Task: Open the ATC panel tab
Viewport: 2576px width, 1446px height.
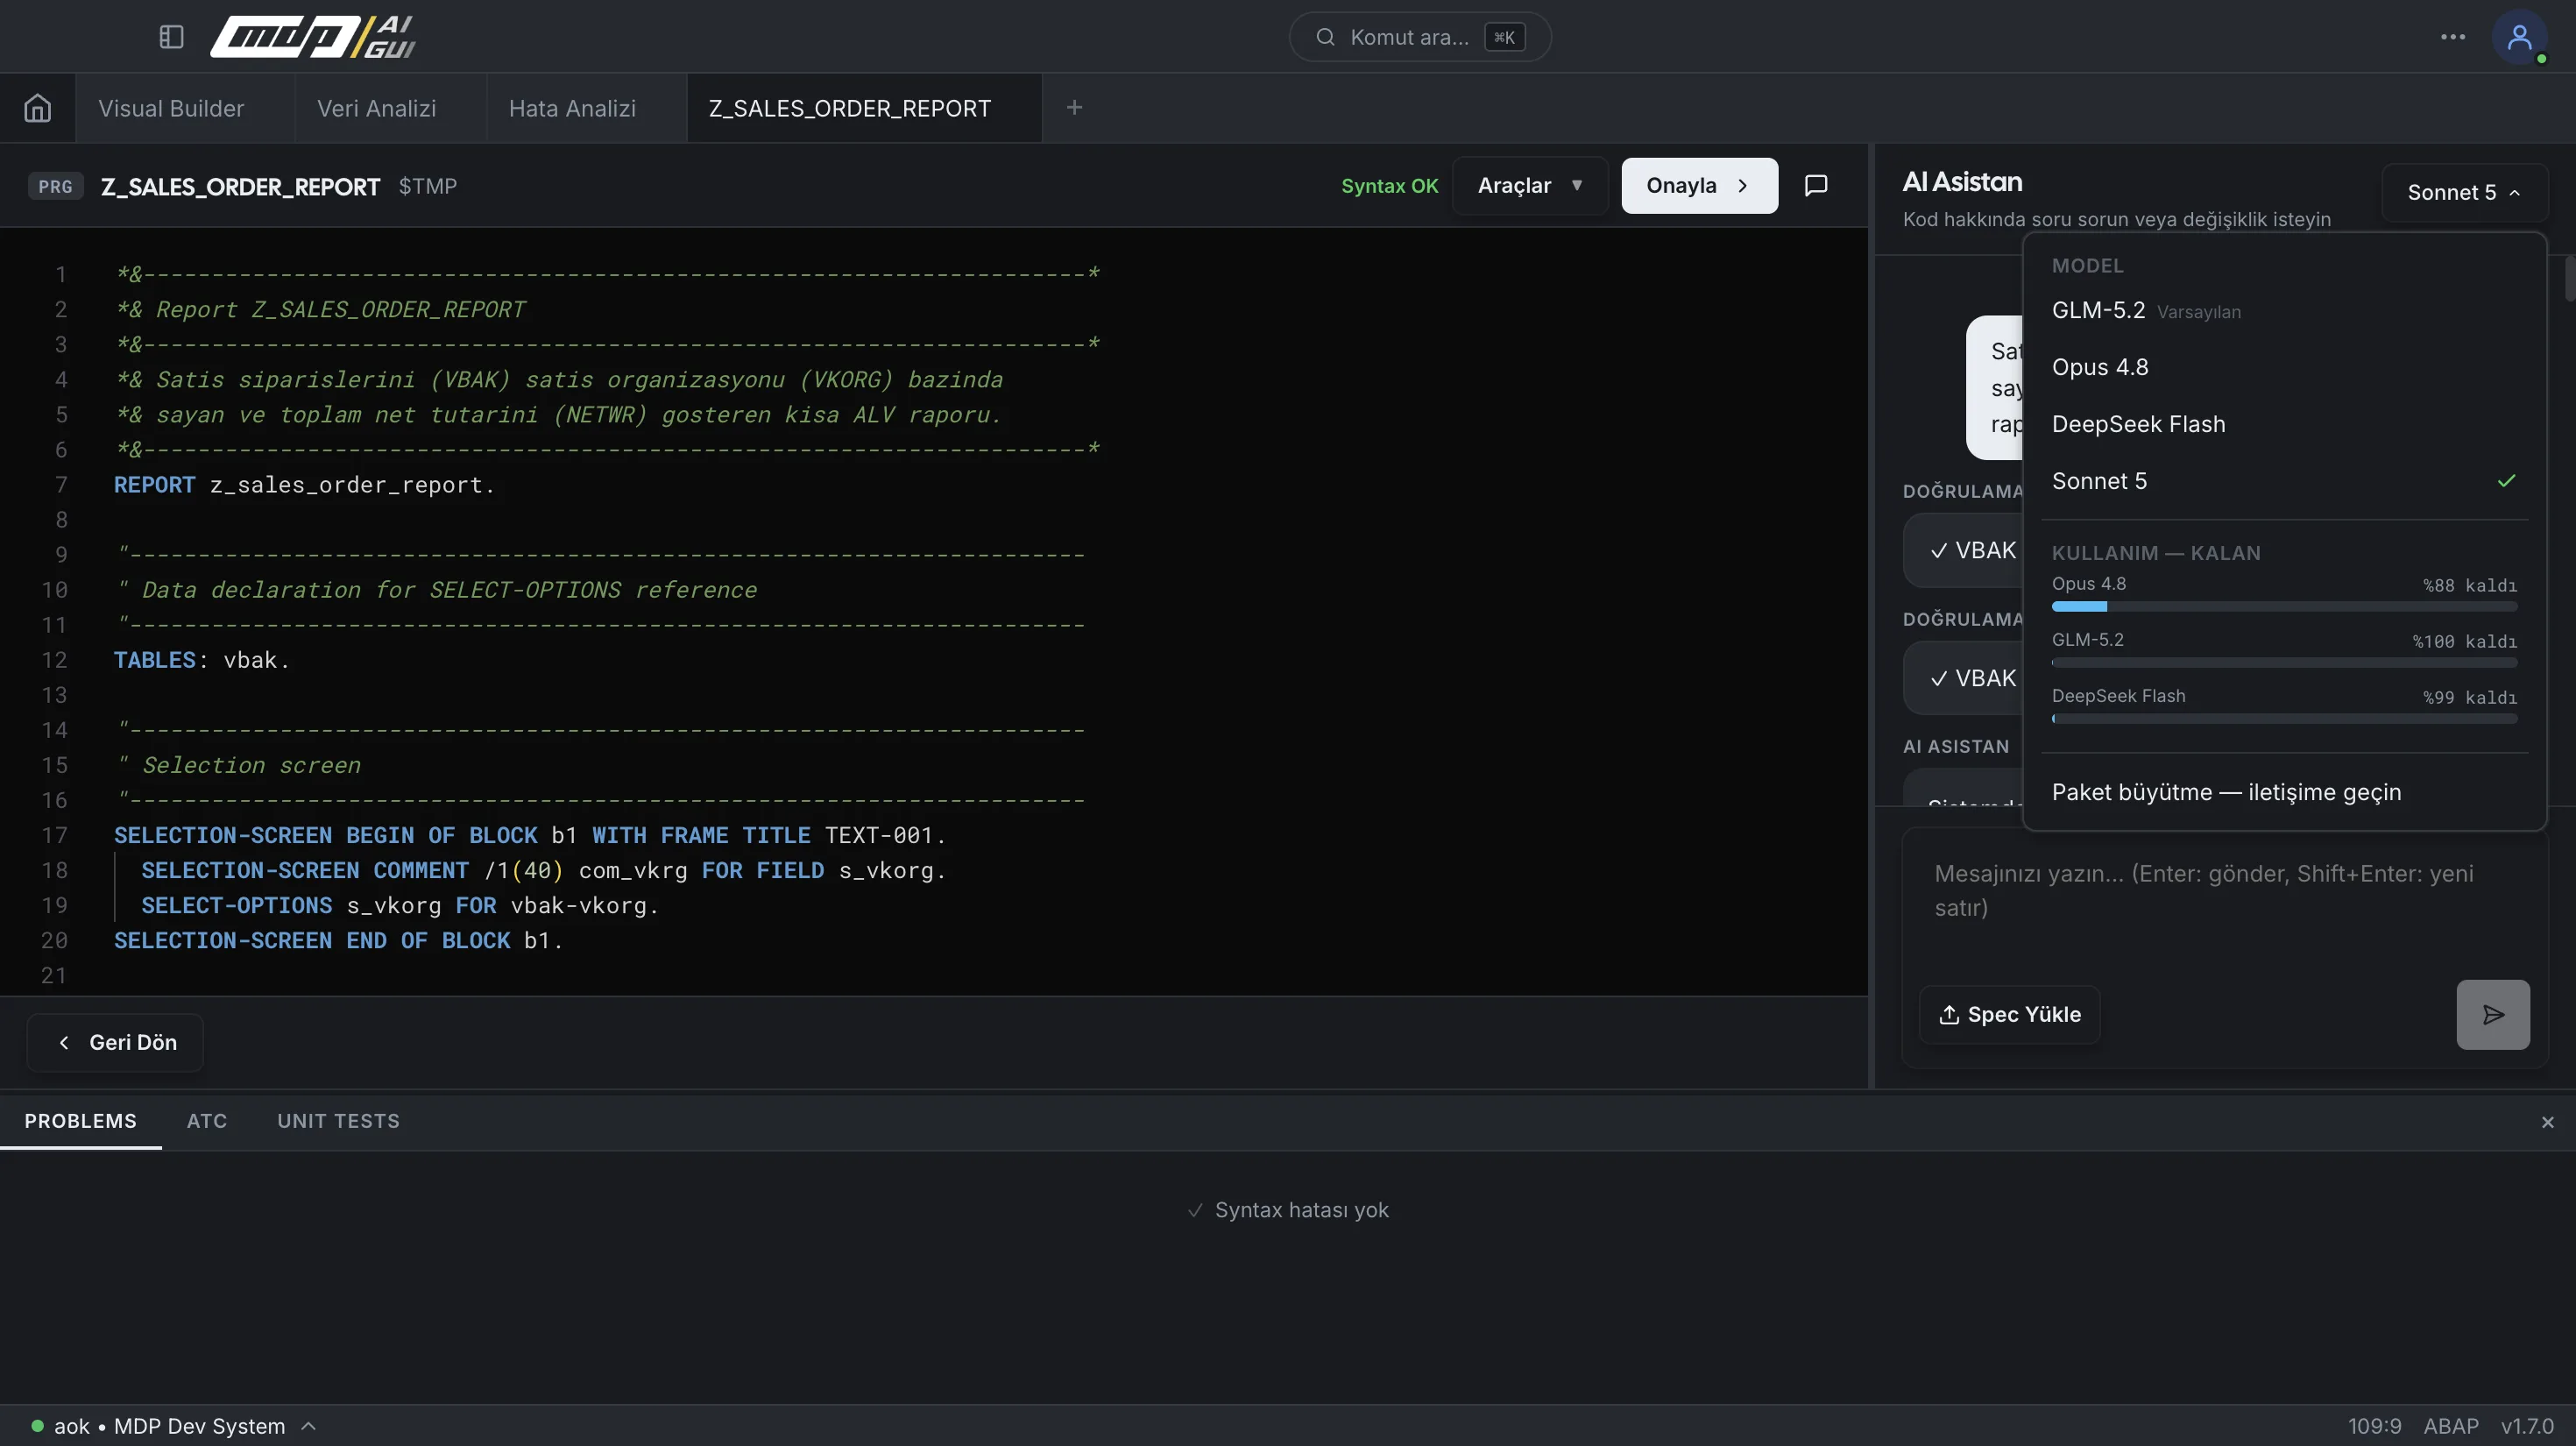Action: tap(207, 1121)
